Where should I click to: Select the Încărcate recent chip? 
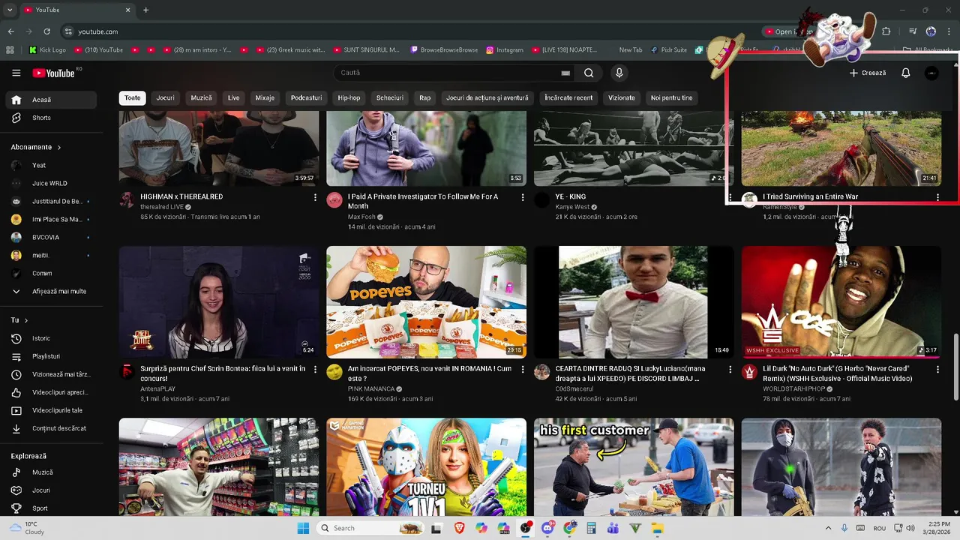[x=568, y=97]
